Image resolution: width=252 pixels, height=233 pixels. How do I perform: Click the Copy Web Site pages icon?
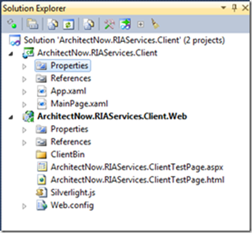[89, 24]
